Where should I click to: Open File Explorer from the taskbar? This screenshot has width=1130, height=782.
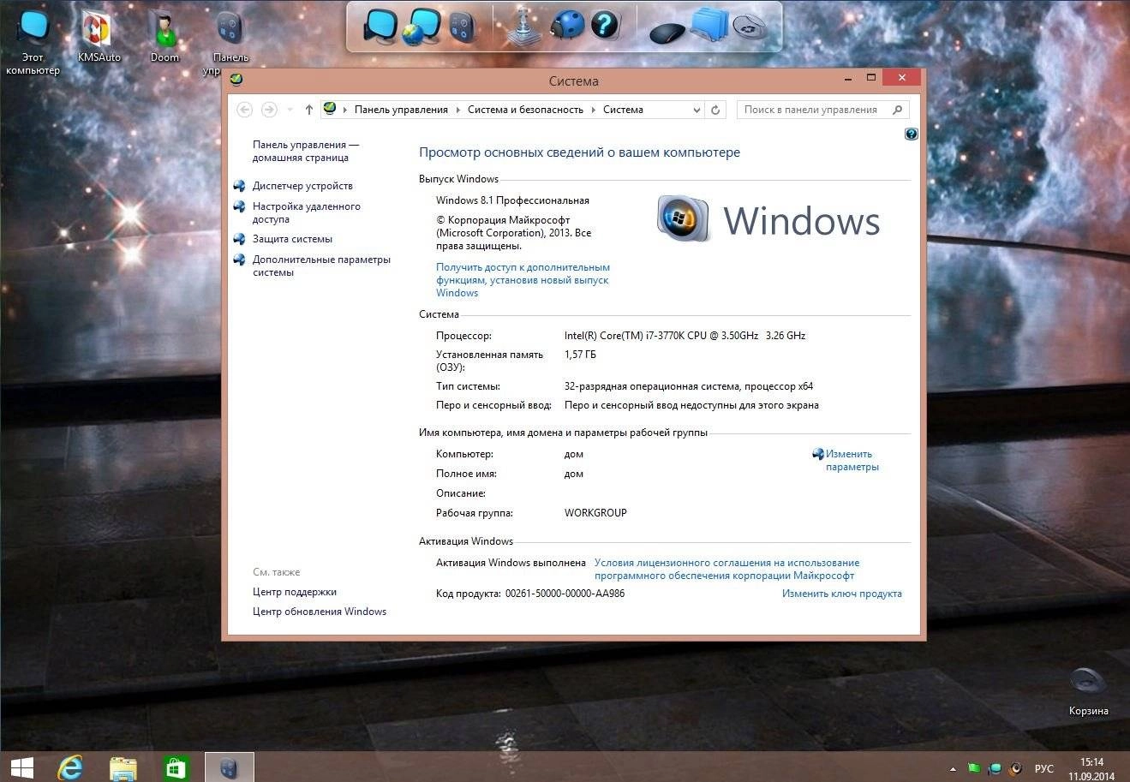(123, 767)
